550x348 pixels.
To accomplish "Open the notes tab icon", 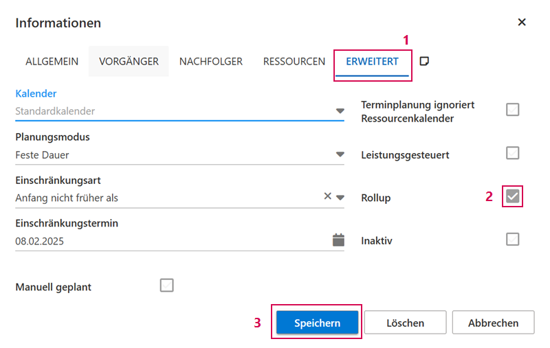I will [x=425, y=61].
